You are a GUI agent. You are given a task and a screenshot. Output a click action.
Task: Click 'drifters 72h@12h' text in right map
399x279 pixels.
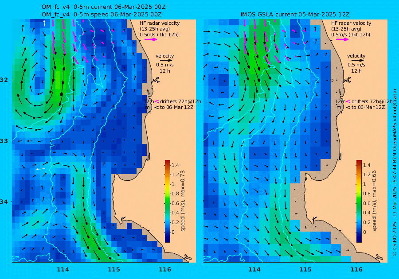click(x=372, y=101)
